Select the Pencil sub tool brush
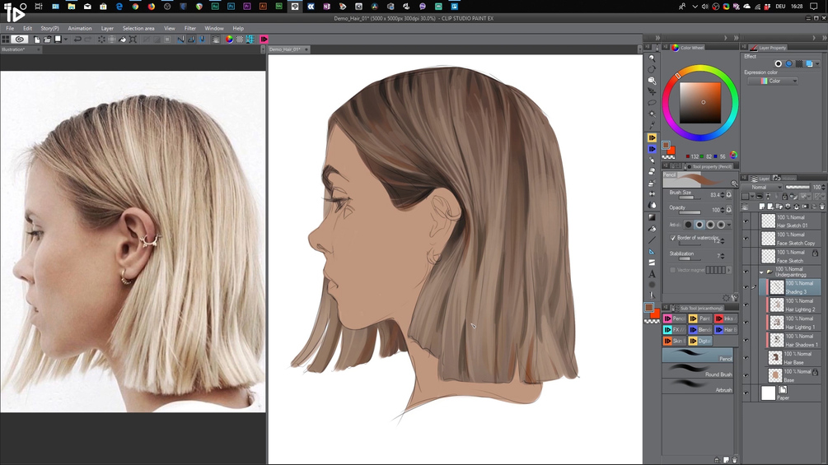 [x=698, y=355]
